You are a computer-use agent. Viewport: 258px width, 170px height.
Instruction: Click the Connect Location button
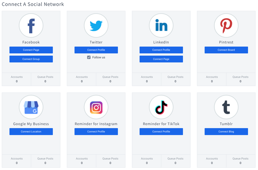[x=31, y=132]
